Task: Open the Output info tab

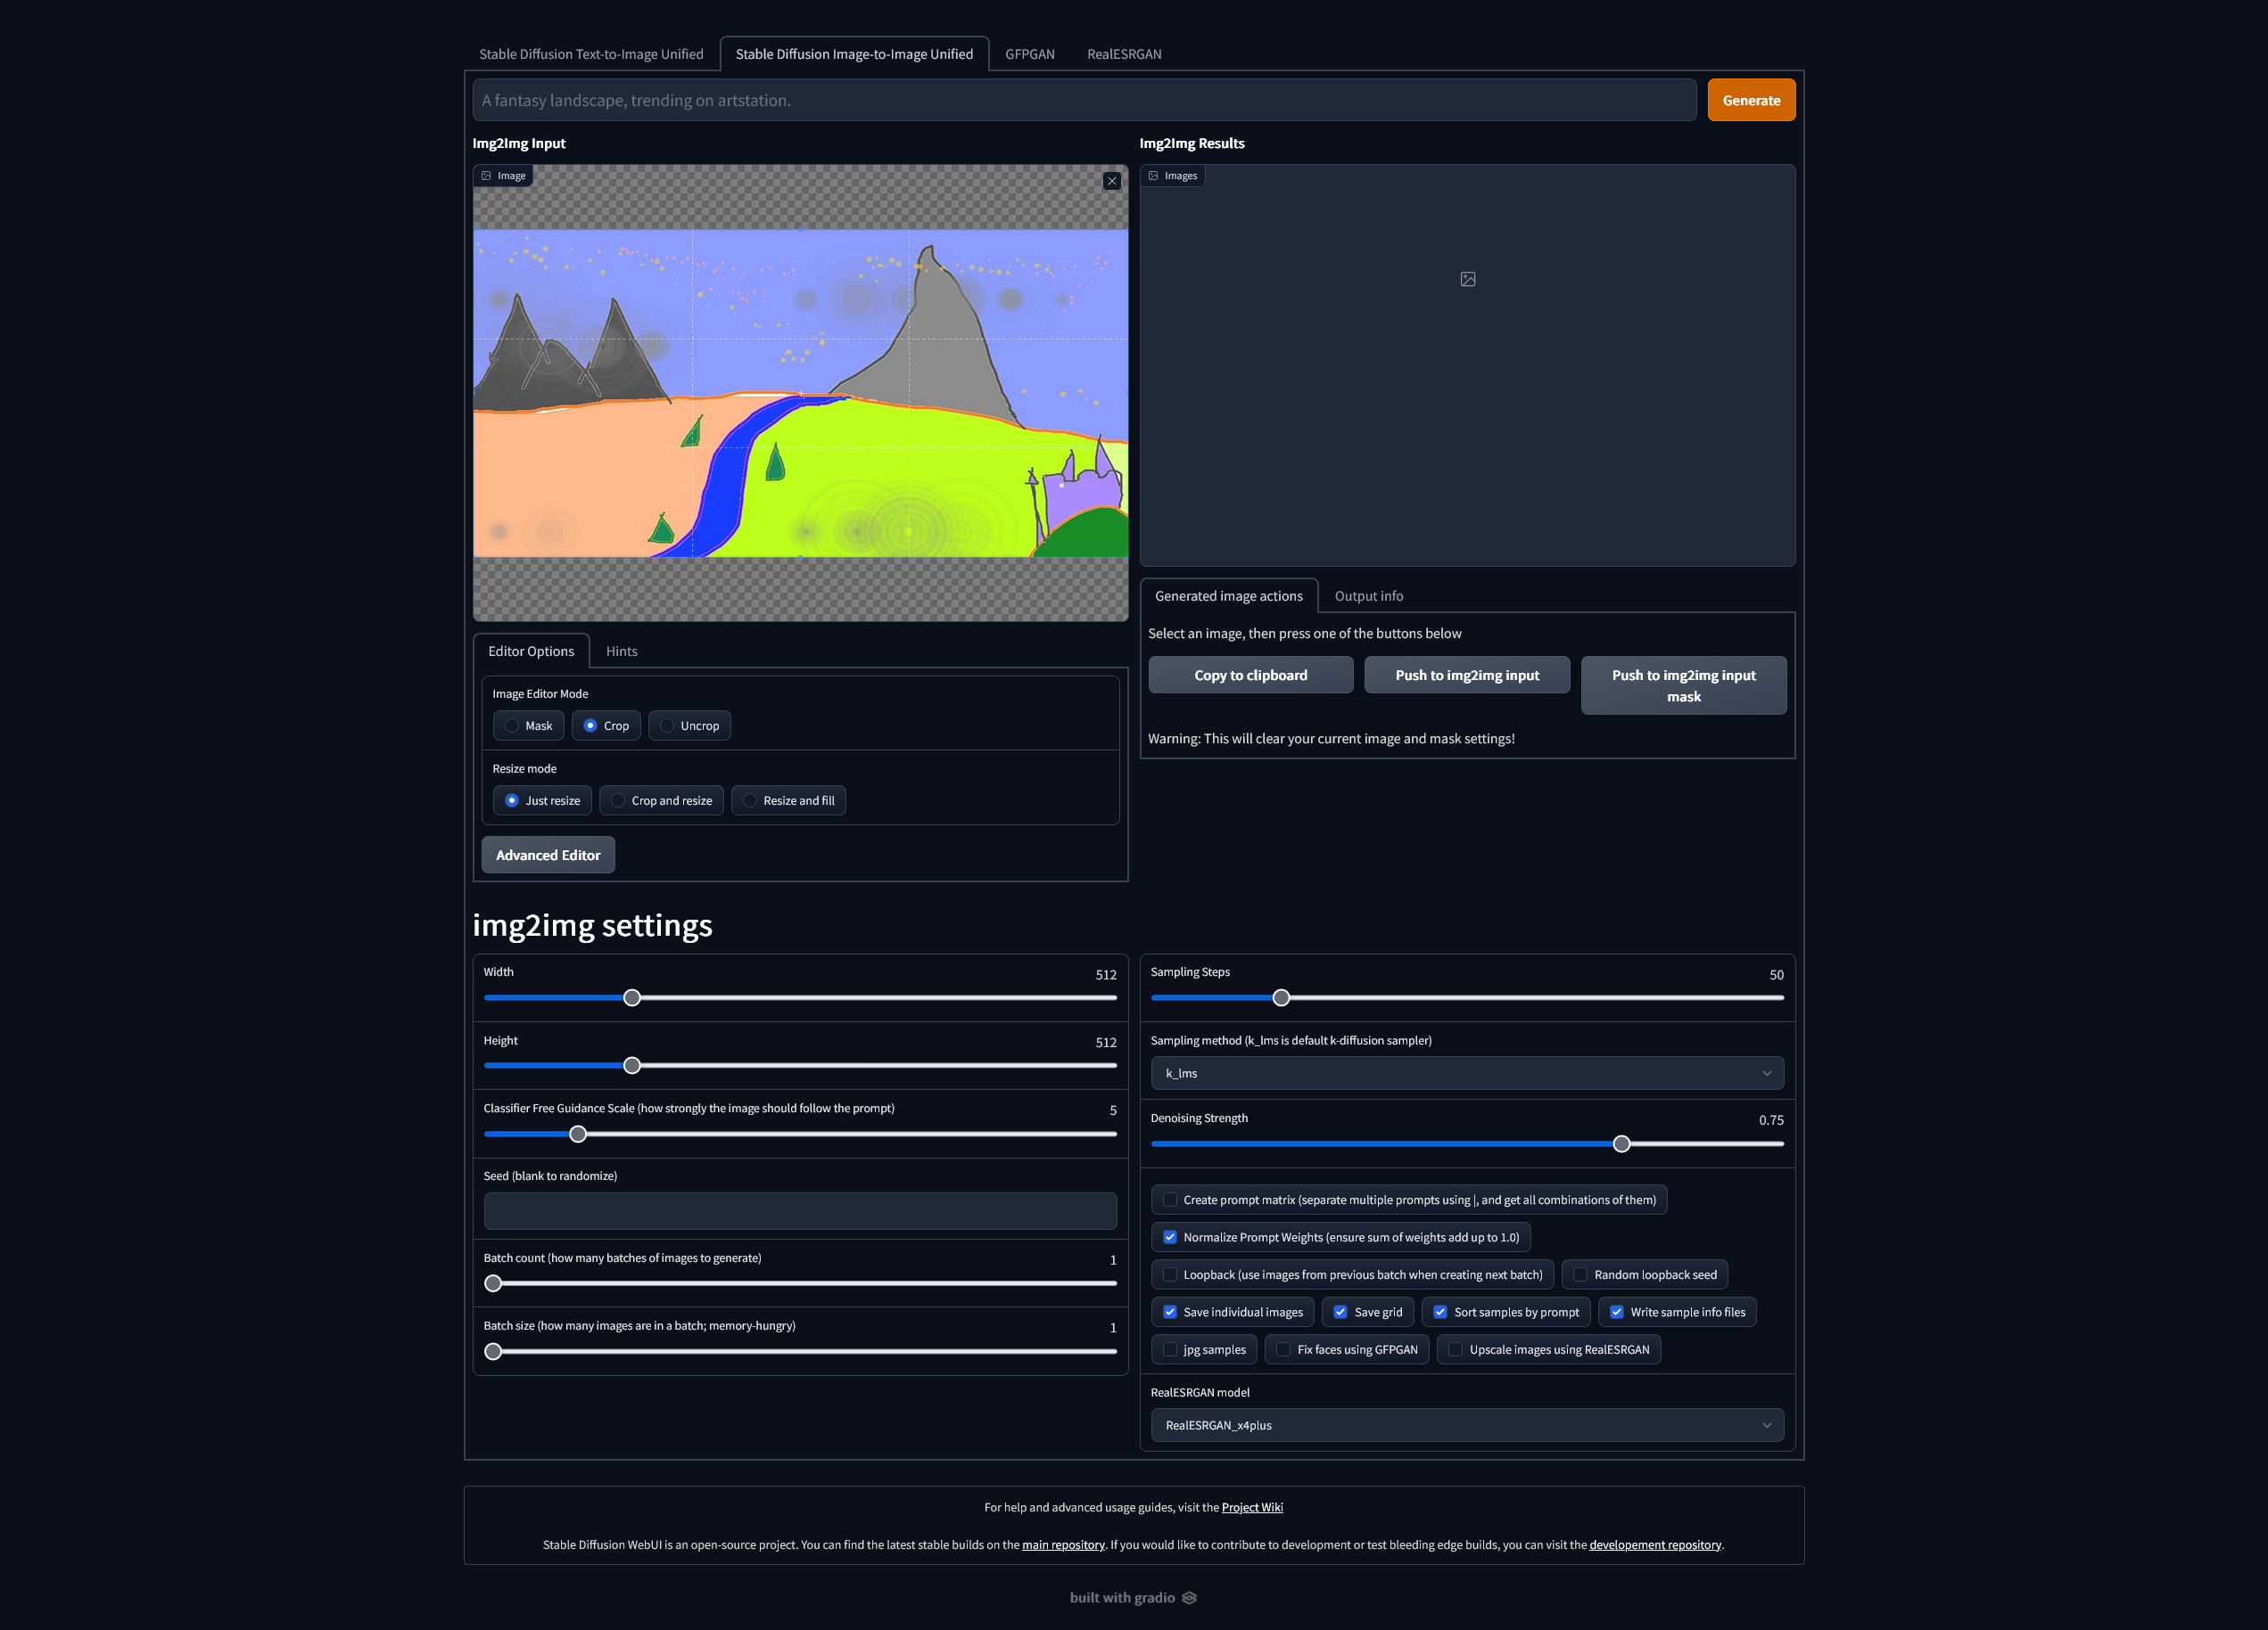Action: coord(1368,595)
